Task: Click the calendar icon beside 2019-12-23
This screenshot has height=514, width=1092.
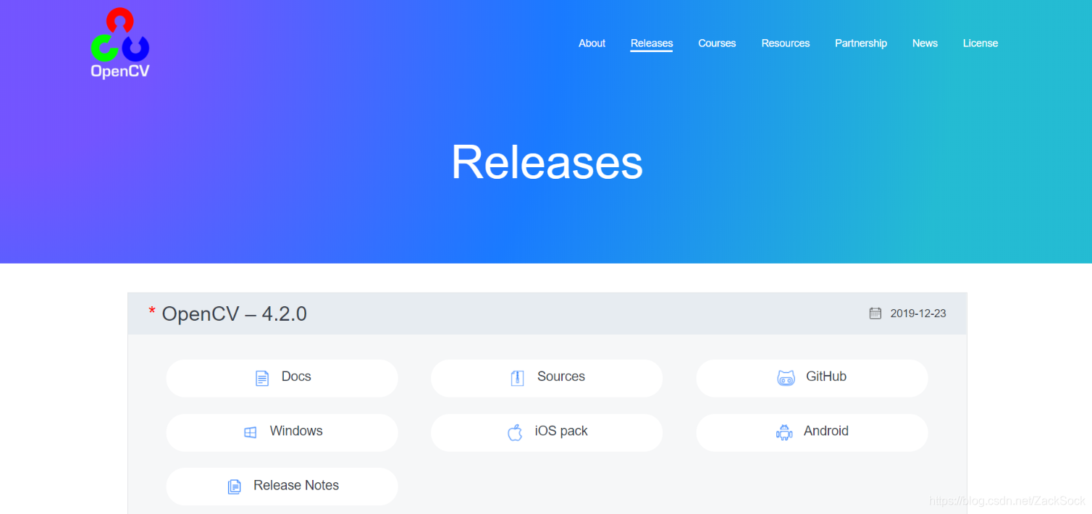Action: pos(875,313)
